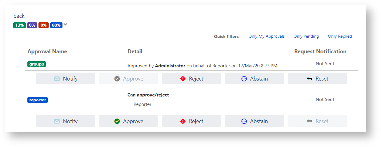Screen dimensions: 381x147
Task: Select the blue reporter approval label
Action: pos(38,100)
